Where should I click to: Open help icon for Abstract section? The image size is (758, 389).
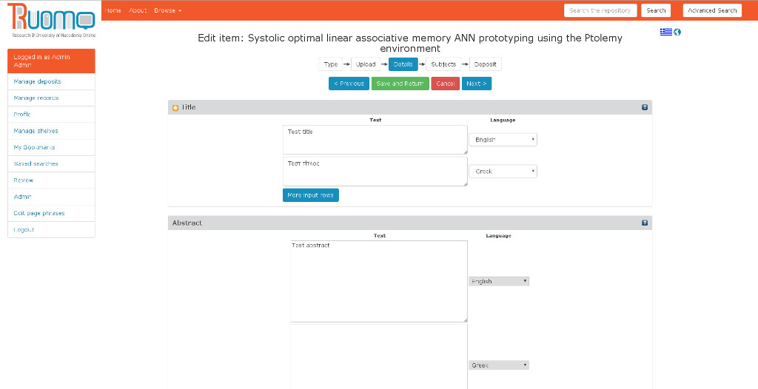point(645,223)
